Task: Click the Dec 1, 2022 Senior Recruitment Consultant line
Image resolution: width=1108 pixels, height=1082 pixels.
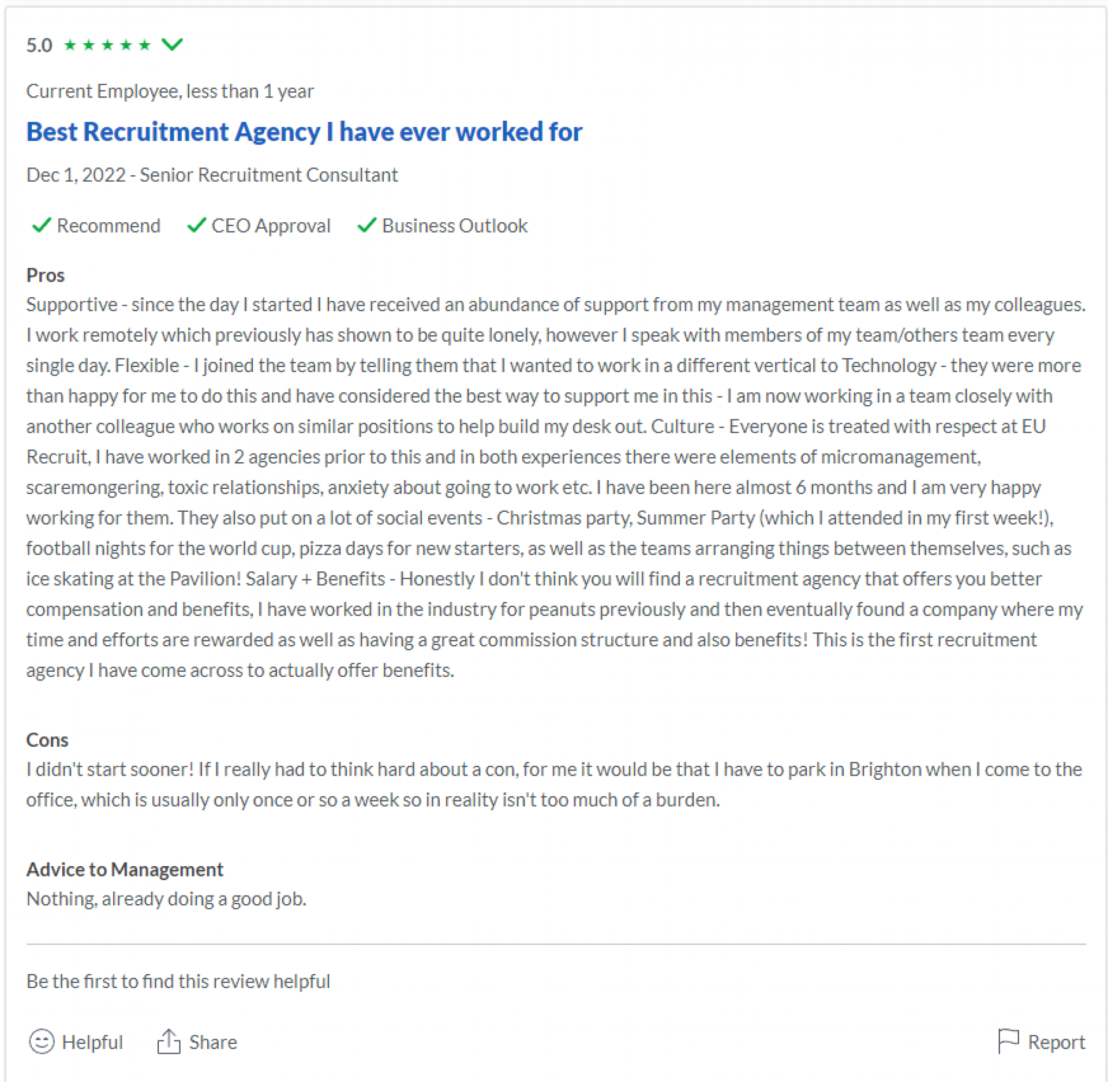Action: [x=212, y=175]
